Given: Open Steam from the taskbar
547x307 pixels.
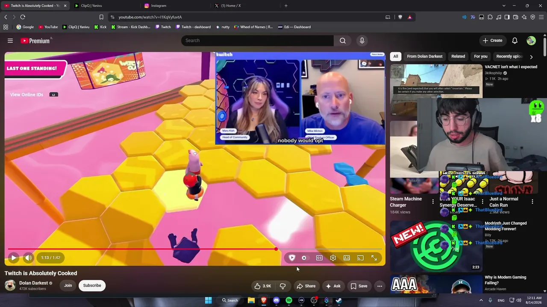Looking at the screenshot, I should [x=339, y=300].
